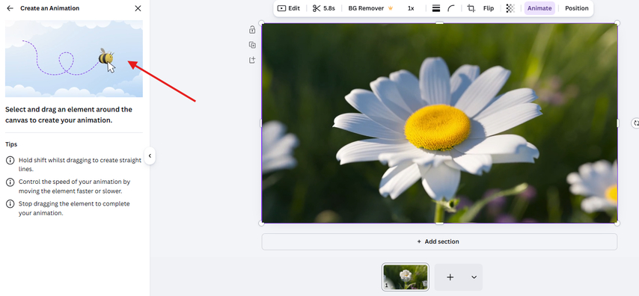Screen dimensions: 639x296
Task: Click Add section button
Action: [439, 241]
